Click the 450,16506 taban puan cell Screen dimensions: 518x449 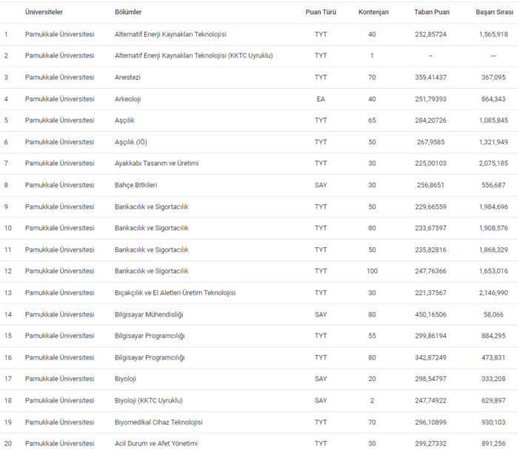431,314
